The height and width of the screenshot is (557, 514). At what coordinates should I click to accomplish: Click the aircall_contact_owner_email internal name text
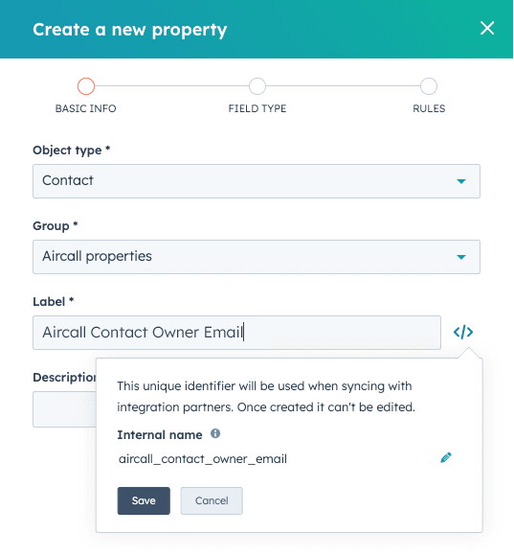coord(203,459)
